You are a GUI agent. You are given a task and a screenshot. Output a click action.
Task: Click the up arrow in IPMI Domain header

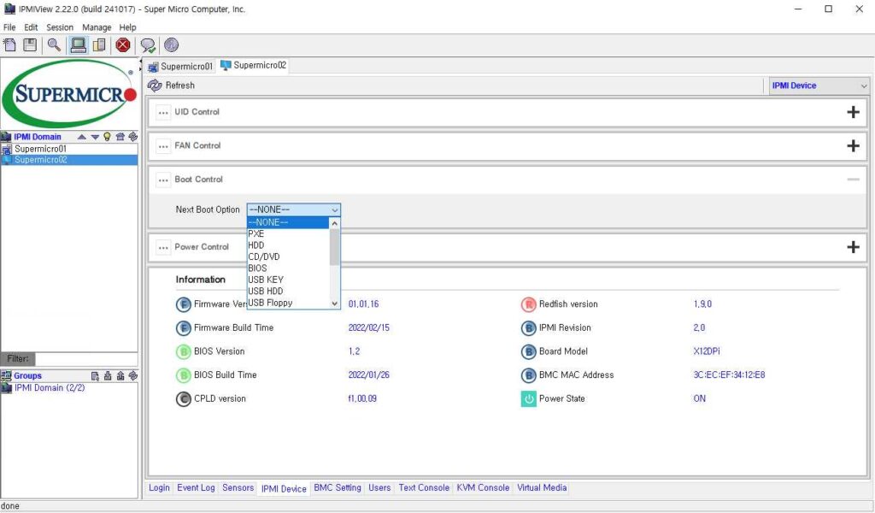point(82,137)
